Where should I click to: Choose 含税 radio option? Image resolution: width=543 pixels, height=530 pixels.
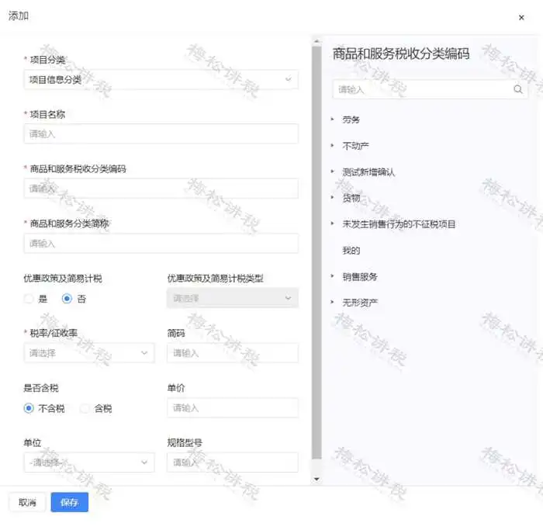click(85, 408)
